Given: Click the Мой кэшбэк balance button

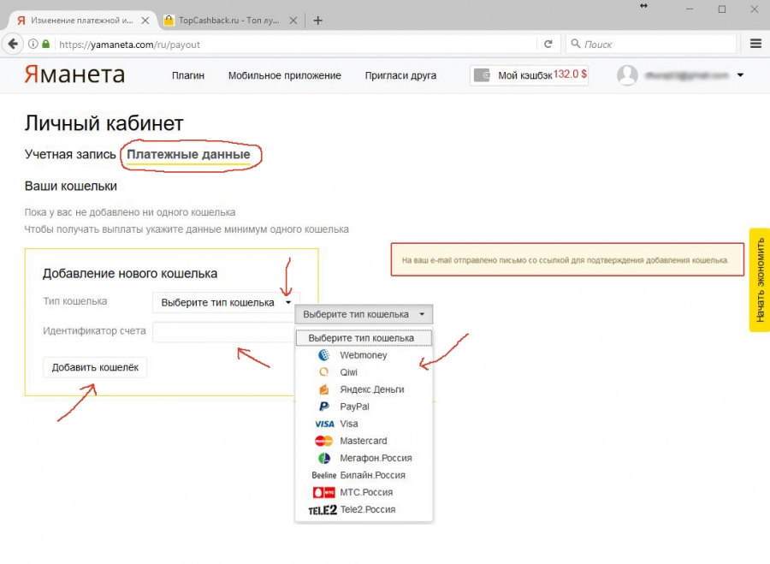Looking at the screenshot, I should click(529, 75).
